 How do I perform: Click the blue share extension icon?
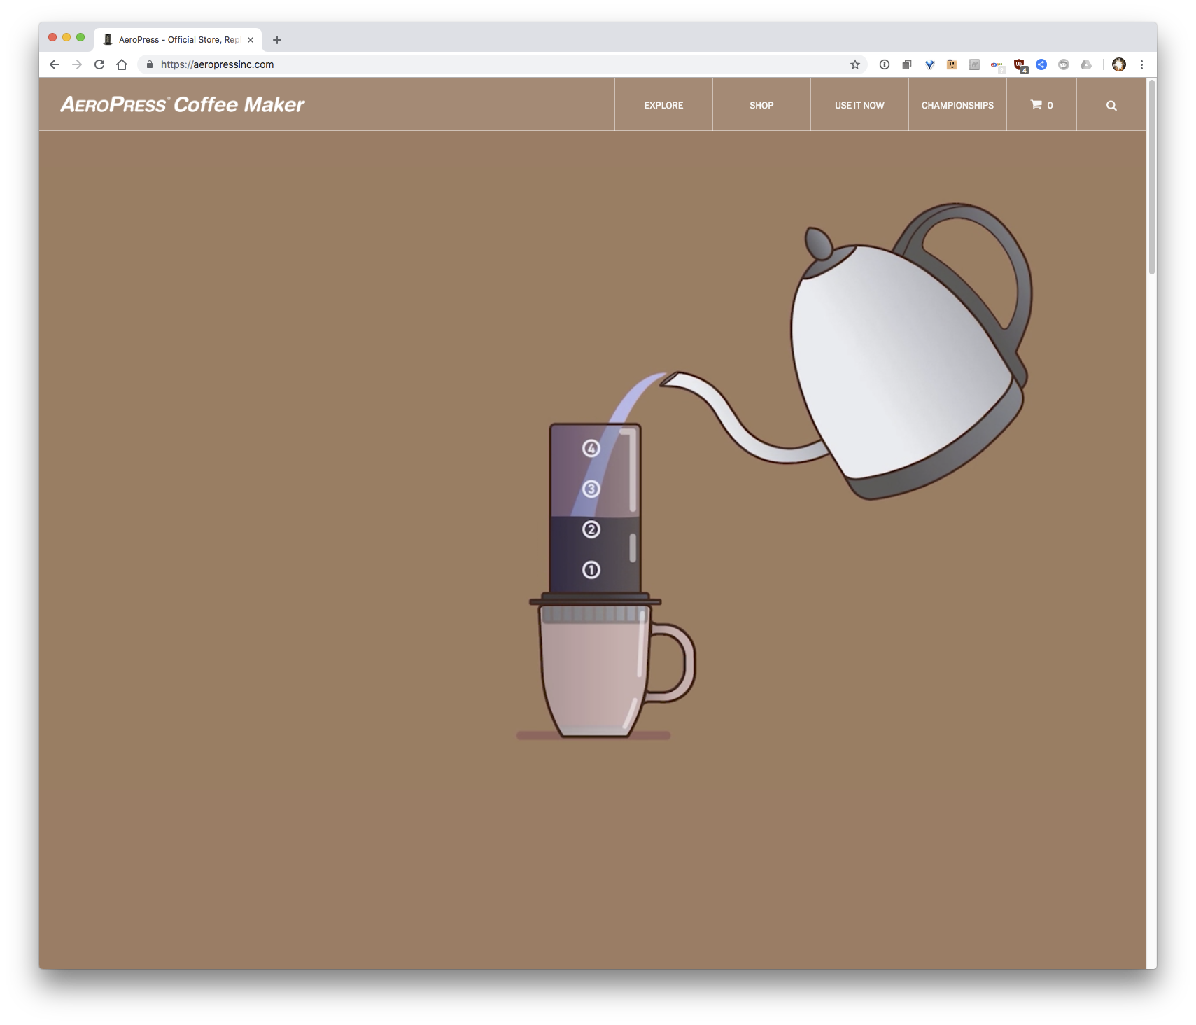1041,64
